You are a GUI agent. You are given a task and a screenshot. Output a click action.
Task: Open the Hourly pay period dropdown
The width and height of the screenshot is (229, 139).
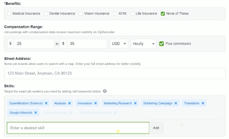point(144,43)
